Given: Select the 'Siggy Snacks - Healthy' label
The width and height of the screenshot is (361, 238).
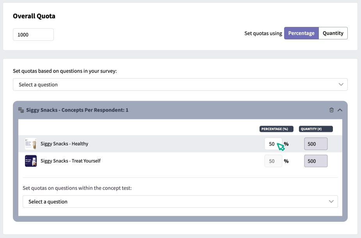Looking at the screenshot, I should [64, 144].
